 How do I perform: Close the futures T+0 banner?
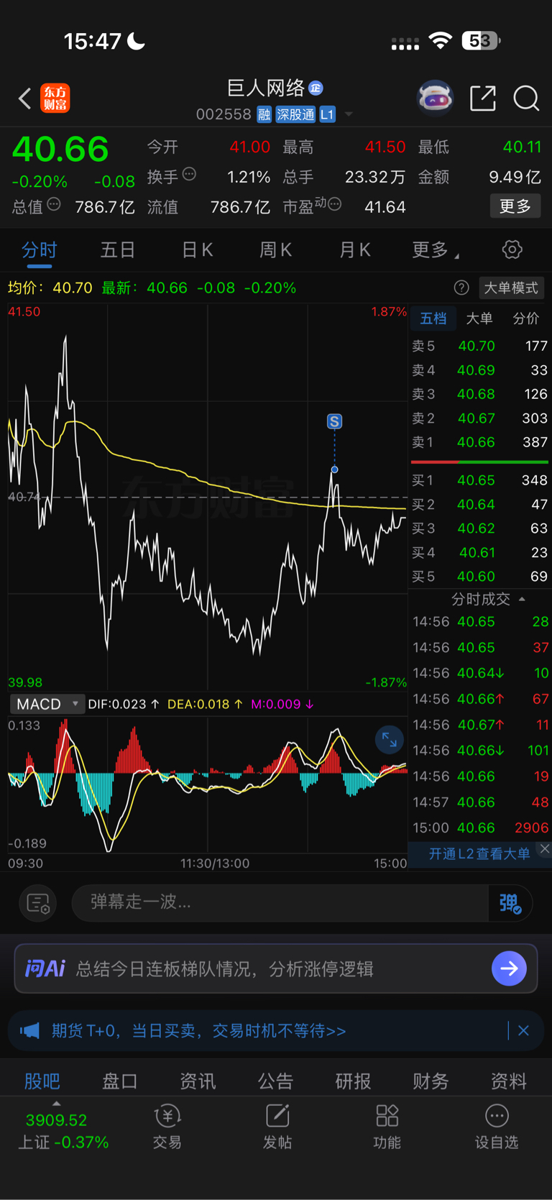tap(523, 1030)
